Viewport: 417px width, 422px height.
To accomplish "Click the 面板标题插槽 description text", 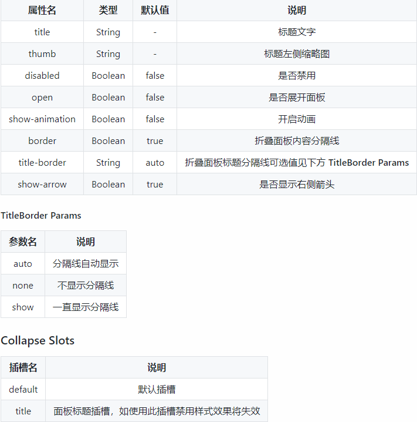I will [x=157, y=411].
